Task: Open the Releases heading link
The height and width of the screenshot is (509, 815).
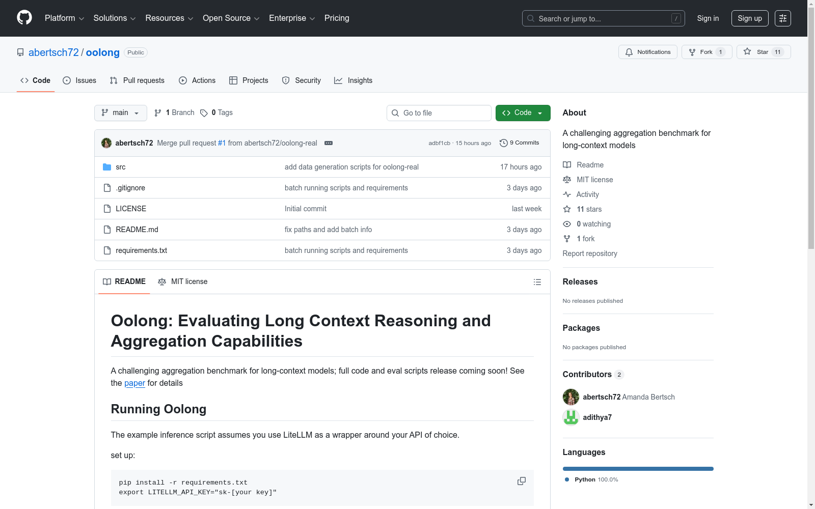Action: pos(580,281)
